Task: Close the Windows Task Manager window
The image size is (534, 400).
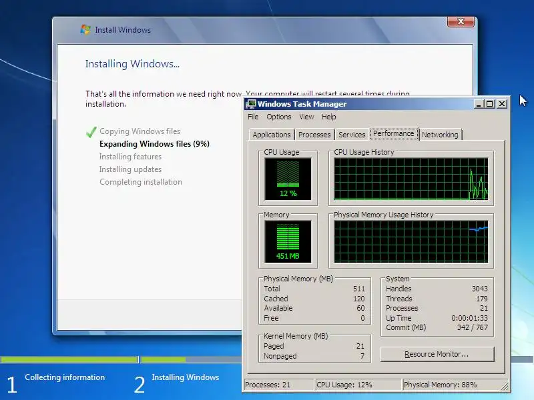Action: coord(502,104)
